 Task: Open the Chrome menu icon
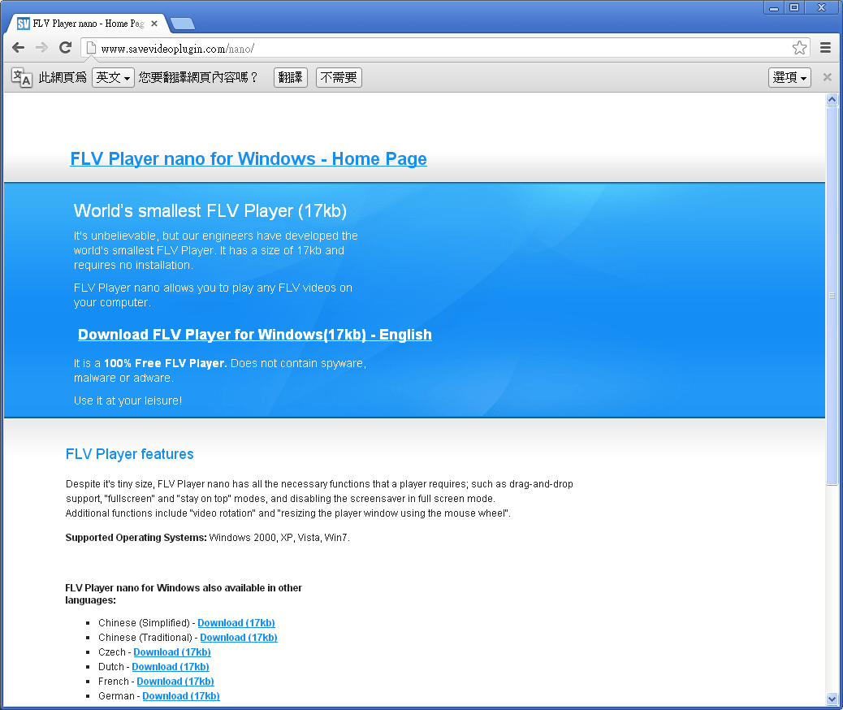(x=825, y=47)
